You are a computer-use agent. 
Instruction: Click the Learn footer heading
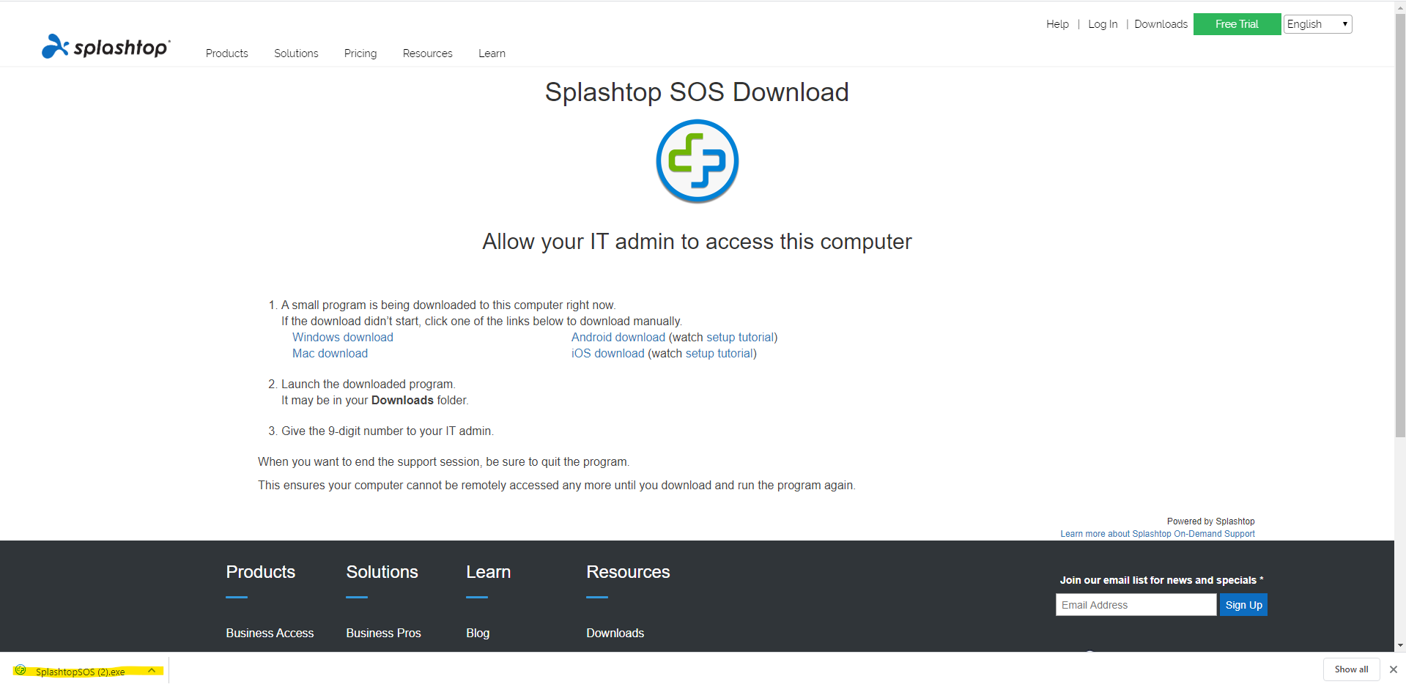click(x=488, y=572)
